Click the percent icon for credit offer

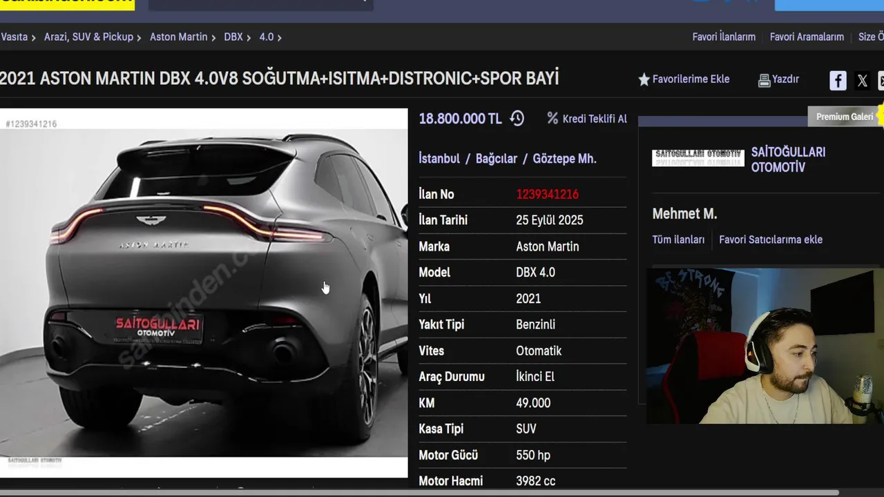(552, 119)
